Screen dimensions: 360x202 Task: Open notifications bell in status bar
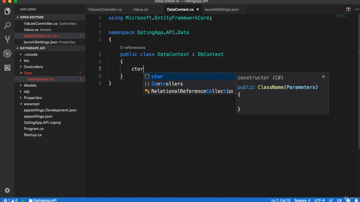(x=356, y=200)
